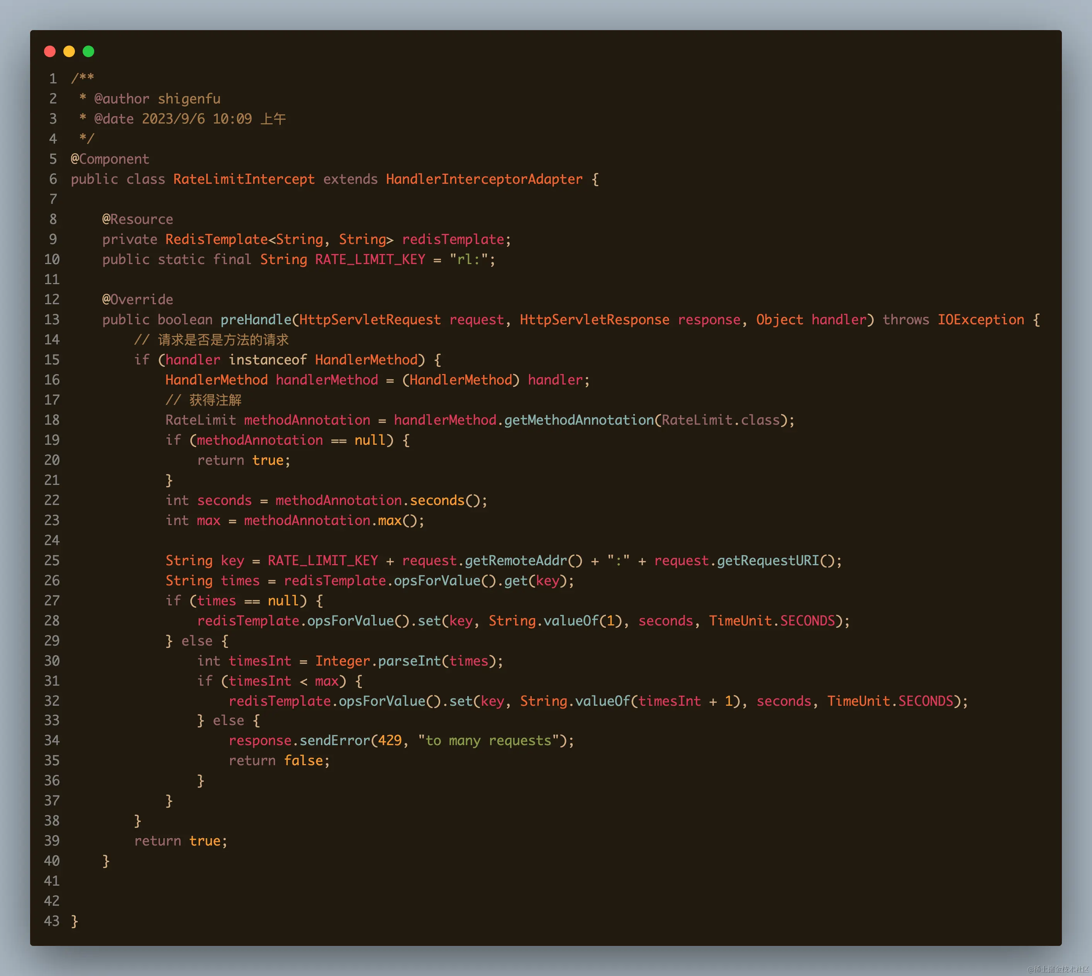
Task: Click line number 13 in gutter
Action: (x=52, y=320)
